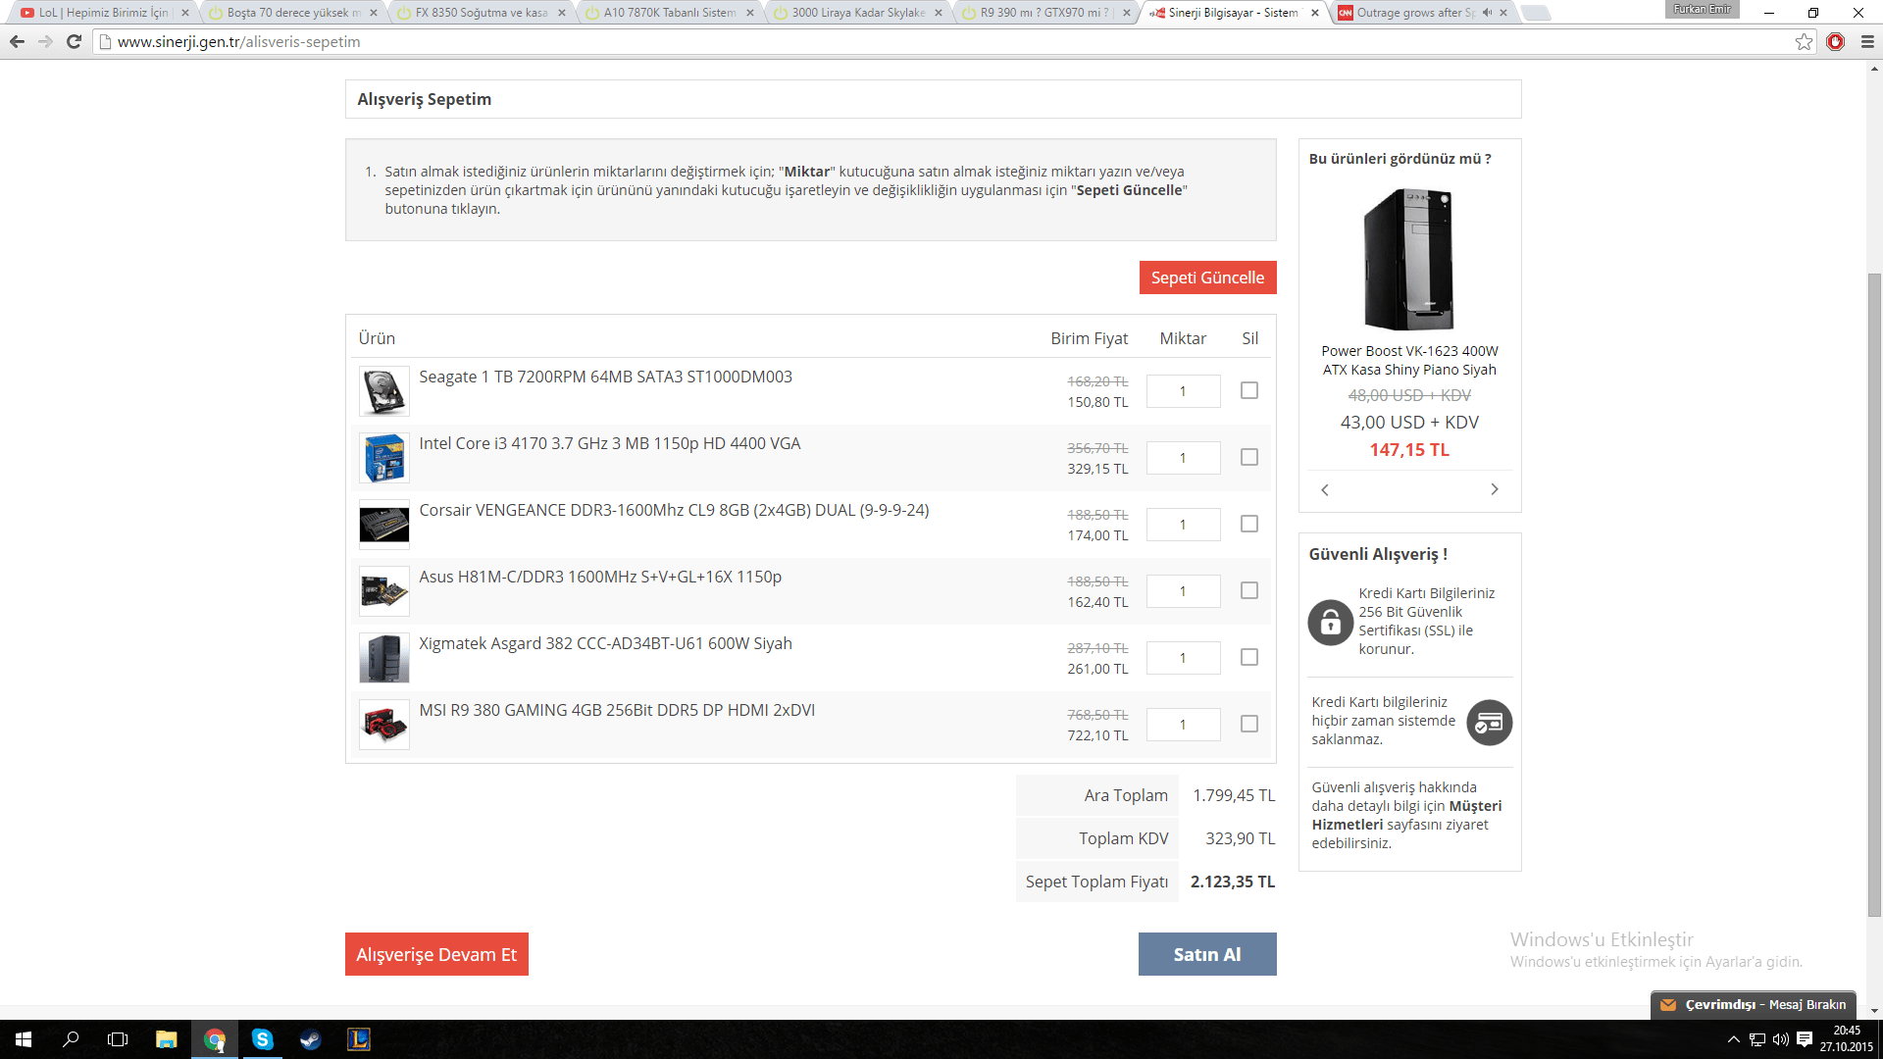Screen dimensions: 1883x1059
Task: Open Skype from the taskbar
Action: click(262, 1039)
